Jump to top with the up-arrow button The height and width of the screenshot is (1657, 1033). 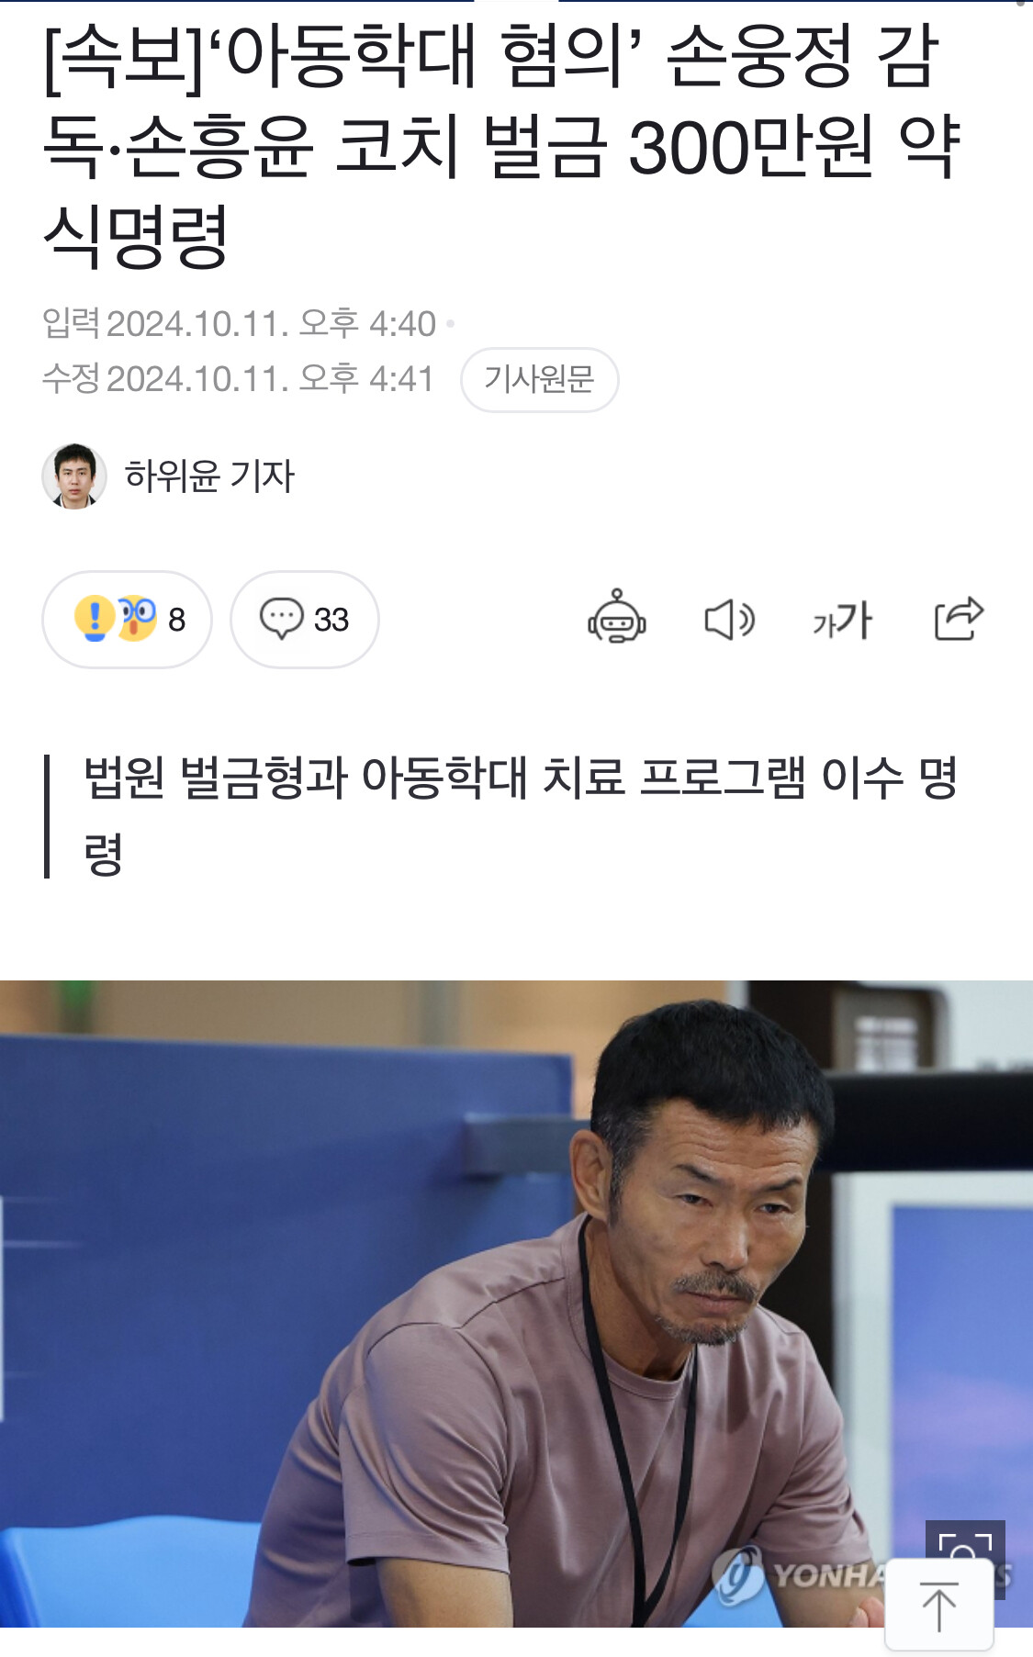pos(939,1606)
